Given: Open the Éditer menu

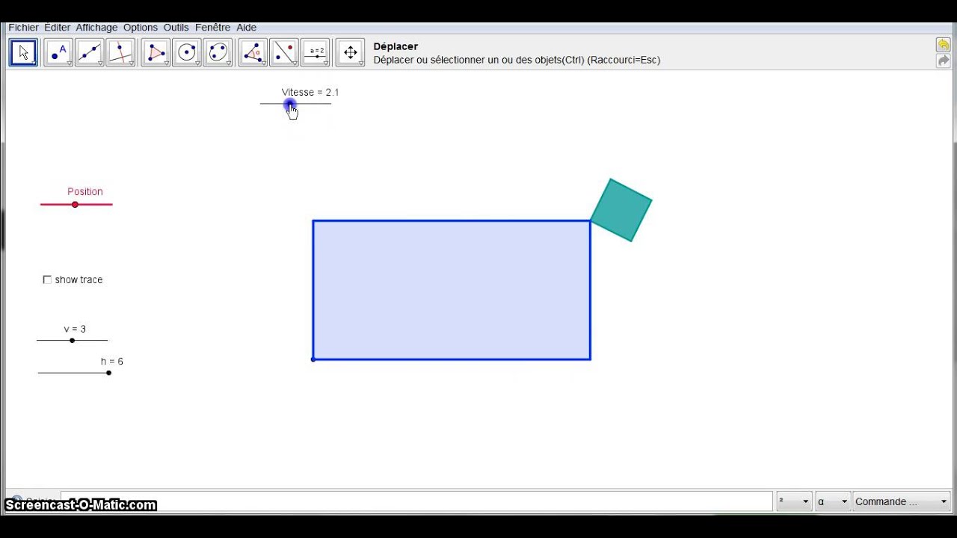Looking at the screenshot, I should [57, 28].
